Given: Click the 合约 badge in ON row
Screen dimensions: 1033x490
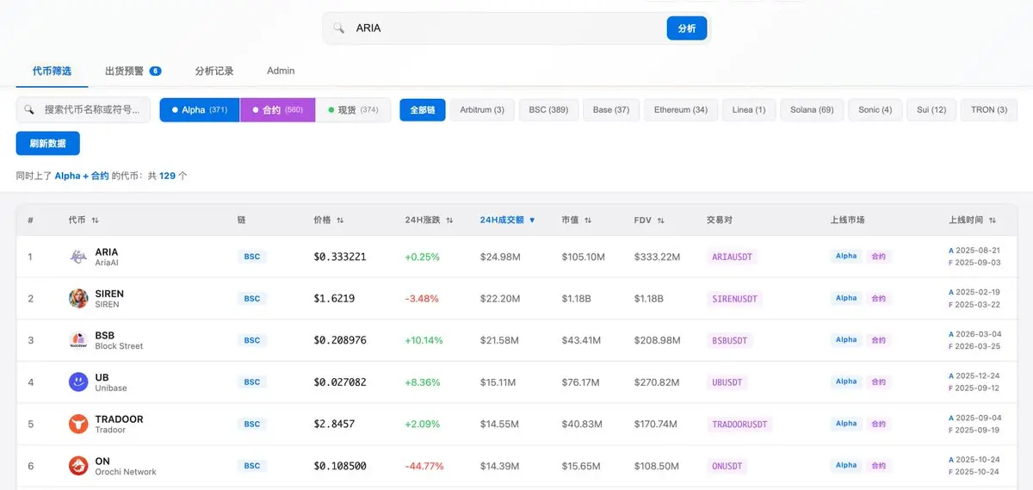Looking at the screenshot, I should (878, 466).
